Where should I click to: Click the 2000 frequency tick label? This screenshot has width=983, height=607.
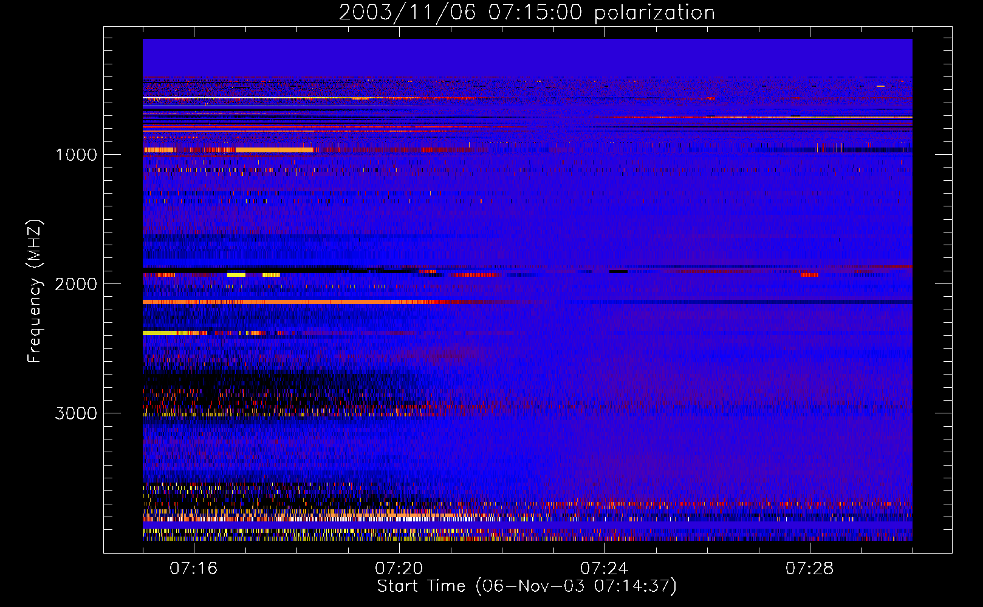coord(76,284)
